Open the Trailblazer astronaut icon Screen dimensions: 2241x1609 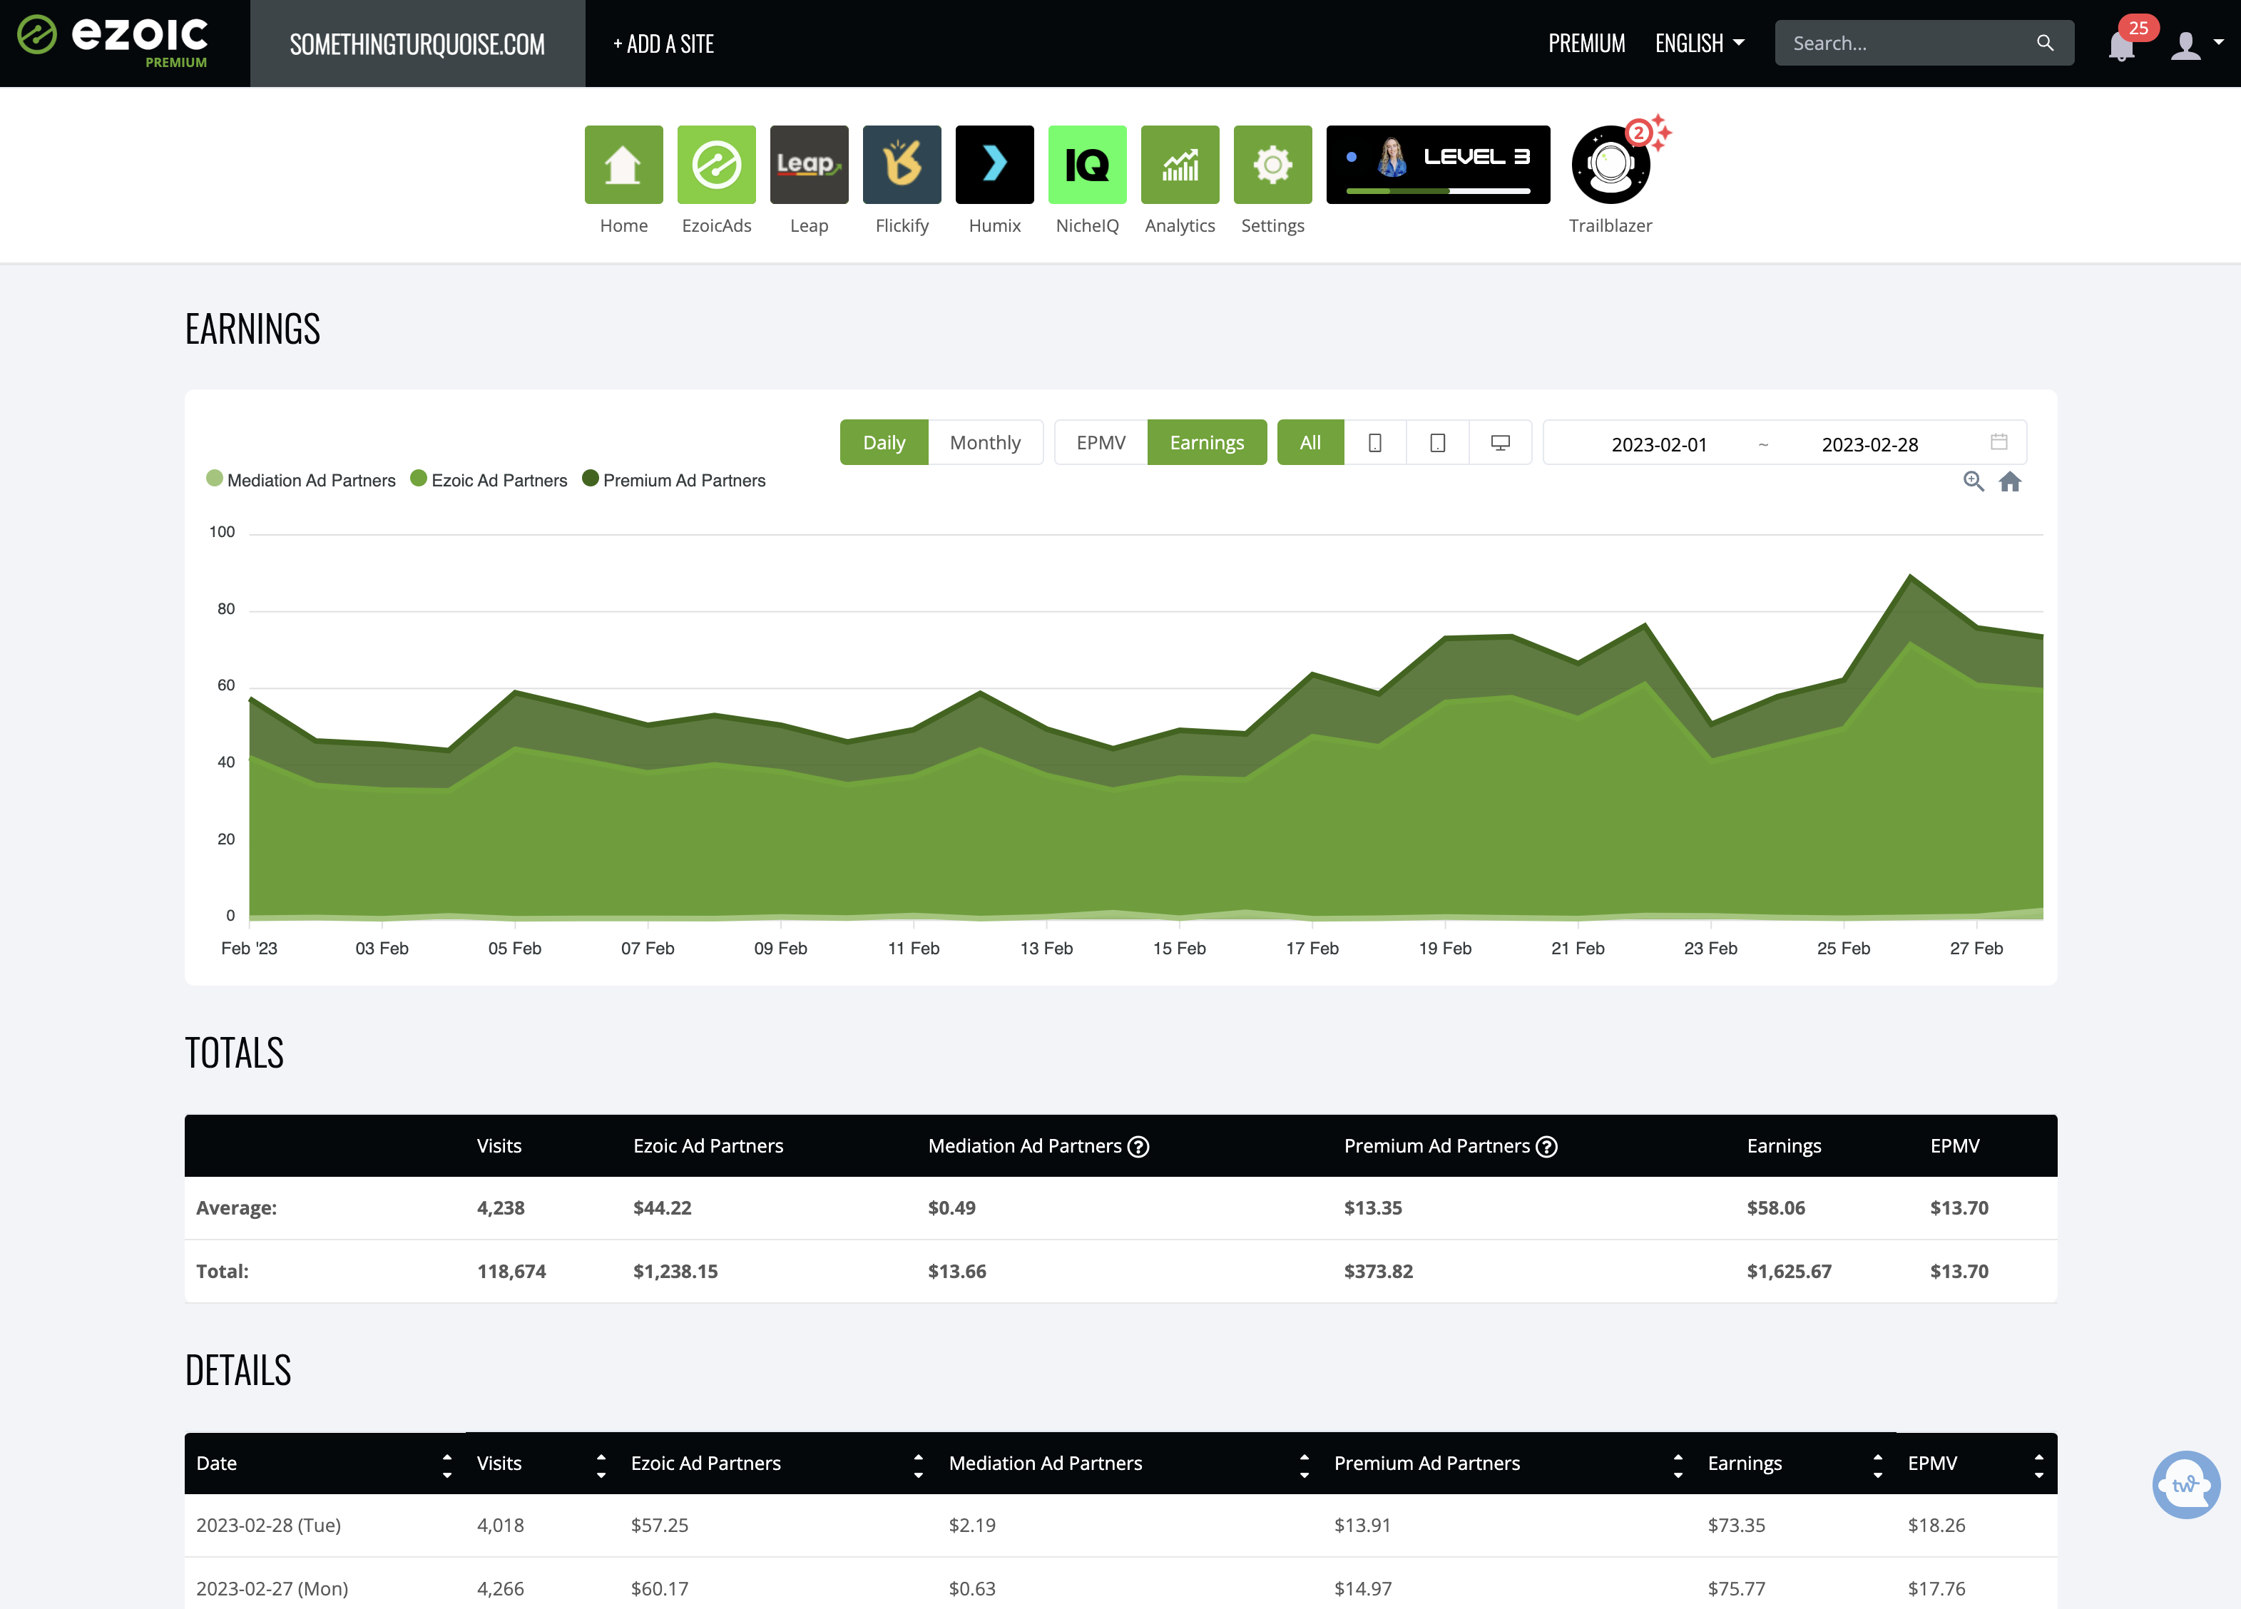pos(1610,164)
